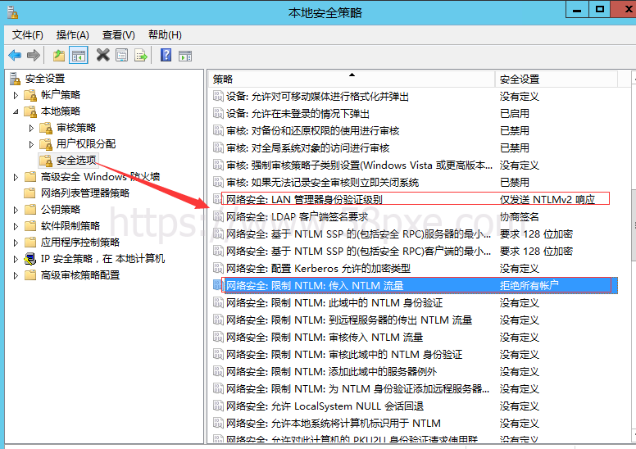Open the 帮助(H) menu
This screenshot has width=636, height=449.
point(165,35)
